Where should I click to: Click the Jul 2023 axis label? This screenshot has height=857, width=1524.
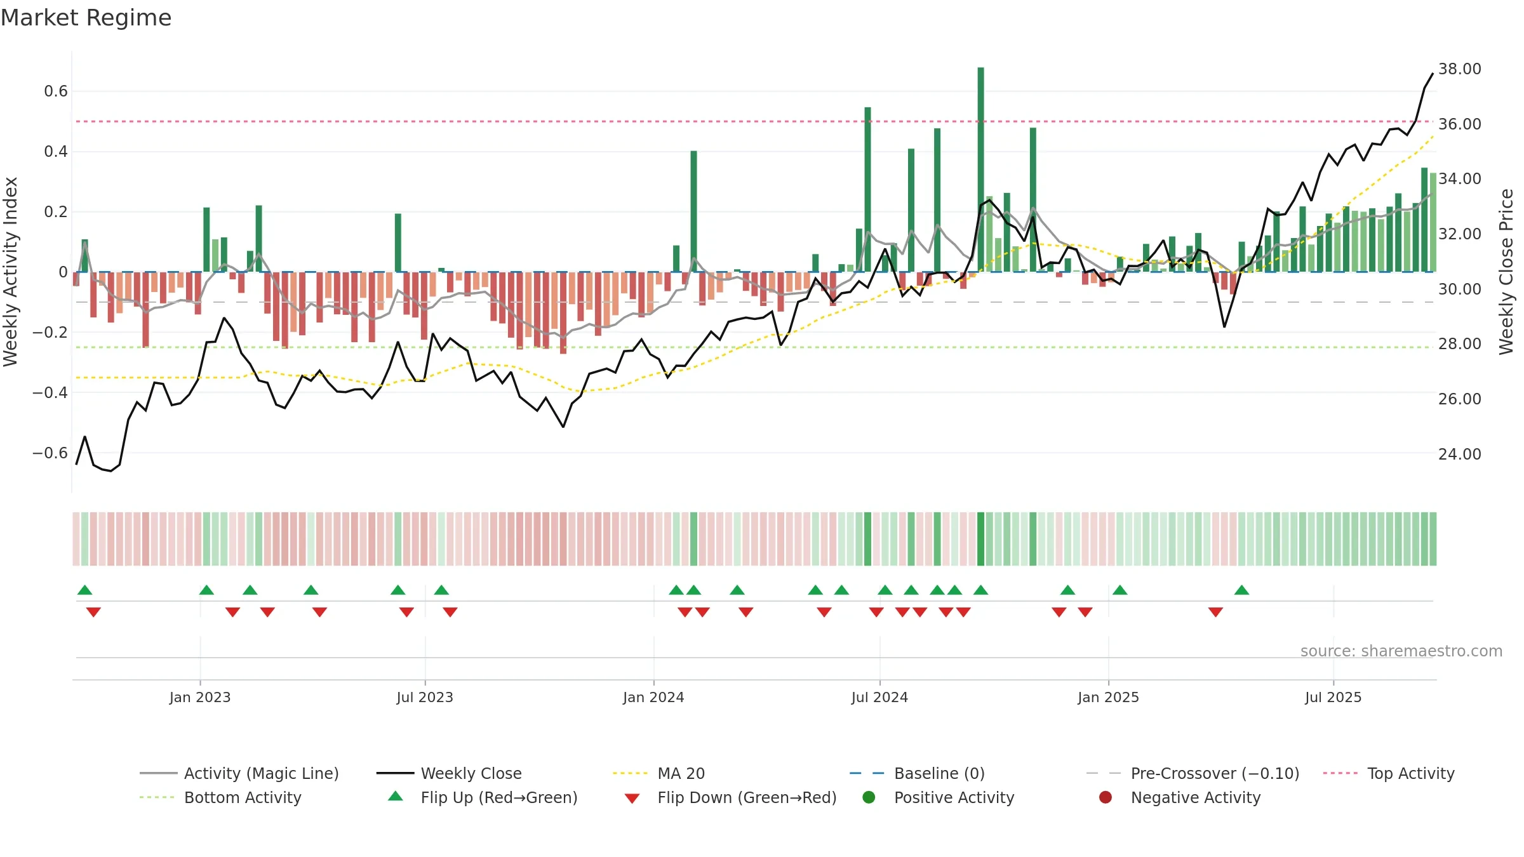coord(425,697)
